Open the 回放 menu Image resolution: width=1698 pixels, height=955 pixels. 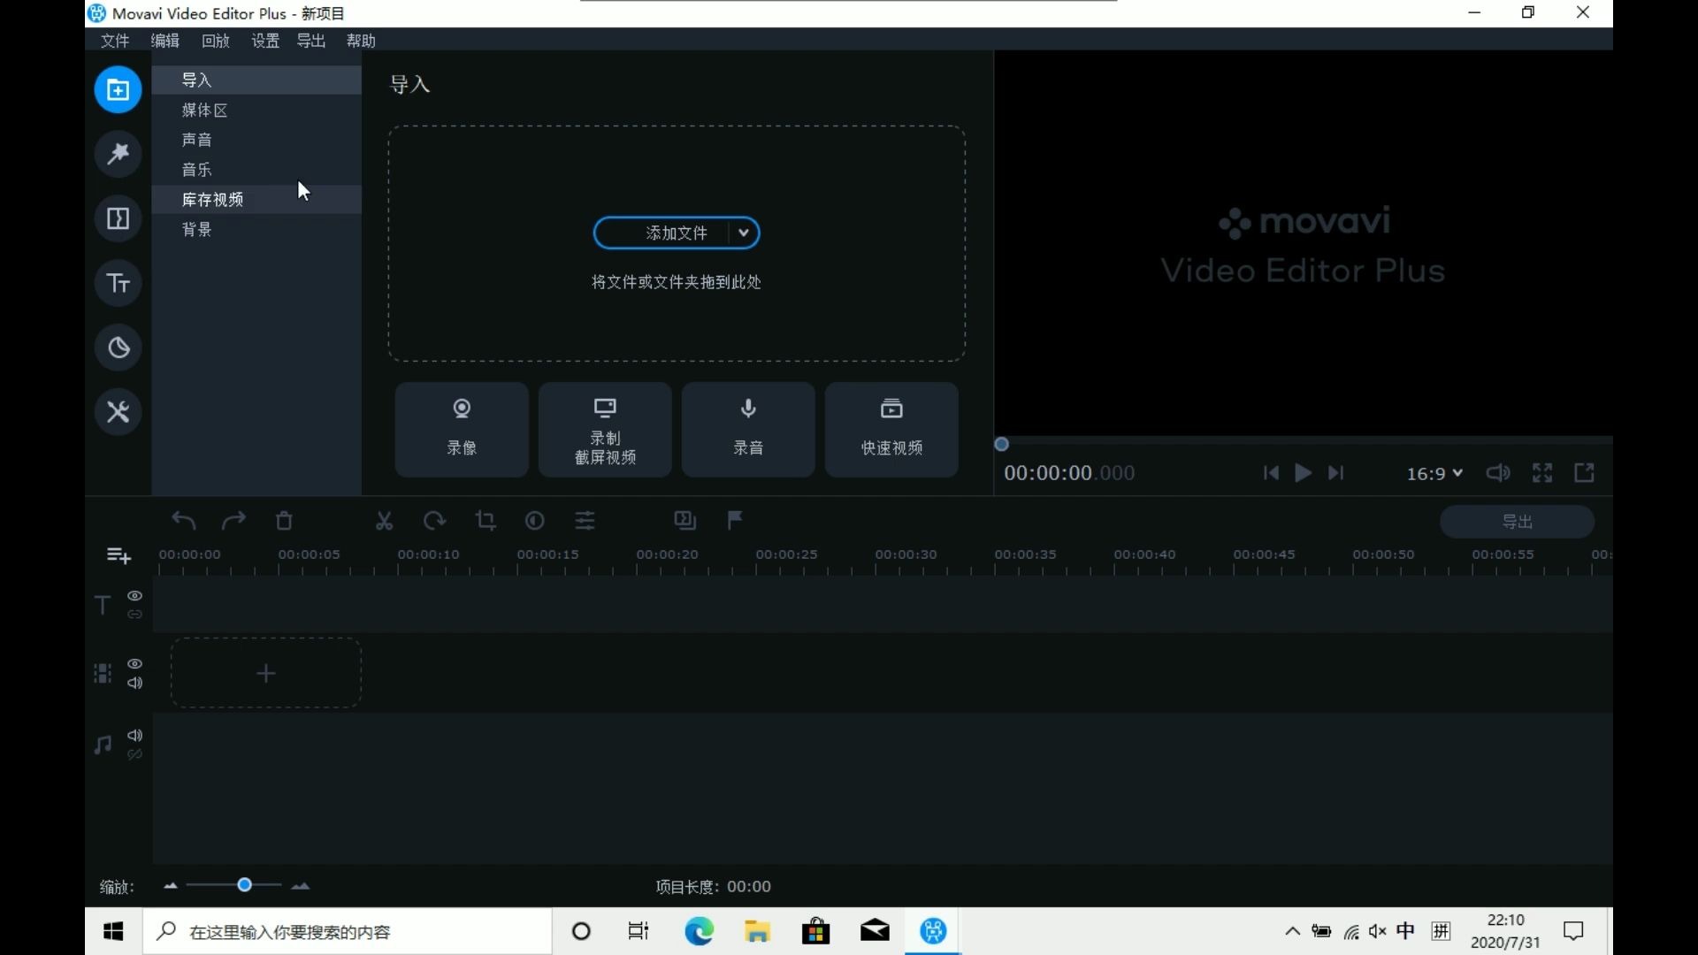tap(216, 41)
